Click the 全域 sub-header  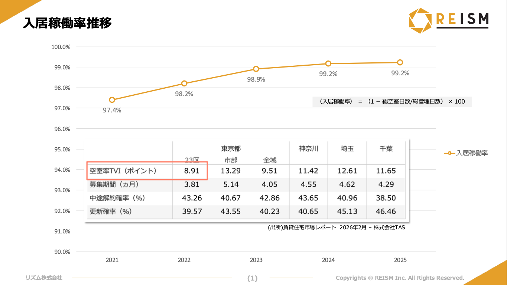270,160
